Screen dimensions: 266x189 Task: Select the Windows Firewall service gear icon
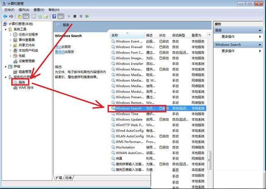click(x=113, y=47)
